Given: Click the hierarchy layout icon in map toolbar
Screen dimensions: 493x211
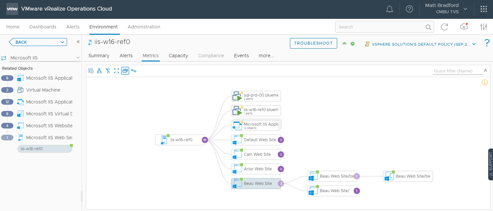Looking at the screenshot, I should click(99, 70).
